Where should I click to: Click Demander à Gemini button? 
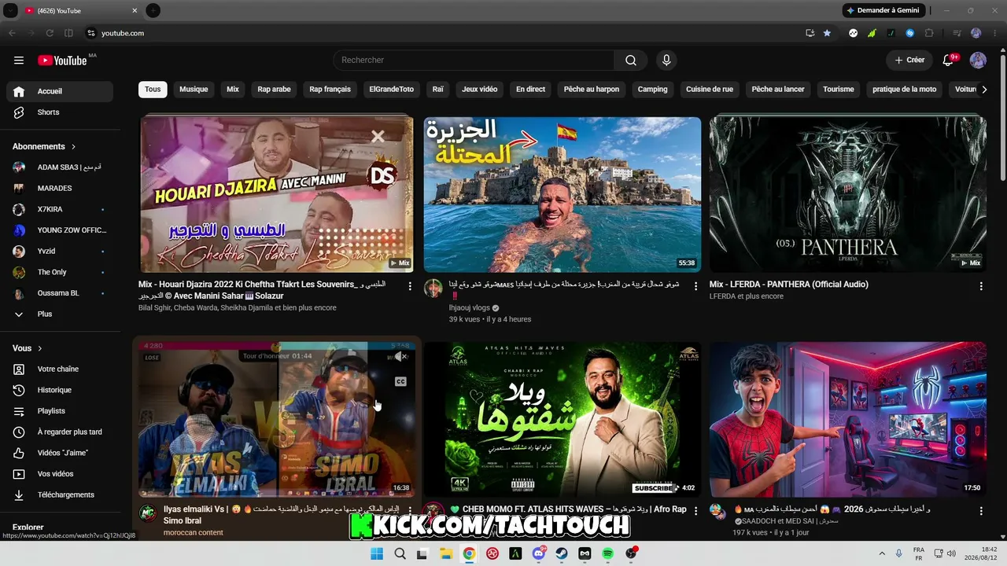point(883,11)
